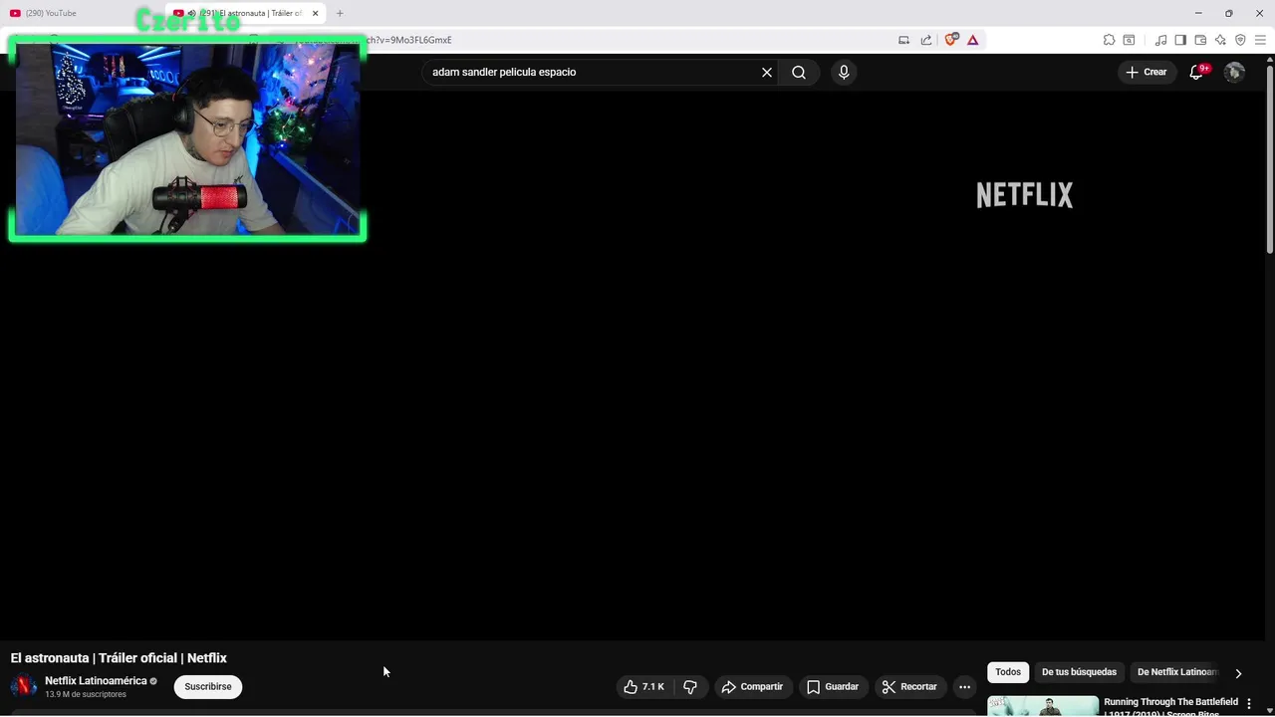Image resolution: width=1275 pixels, height=717 pixels.
Task: Show more filter chips with right chevron
Action: point(1238,673)
